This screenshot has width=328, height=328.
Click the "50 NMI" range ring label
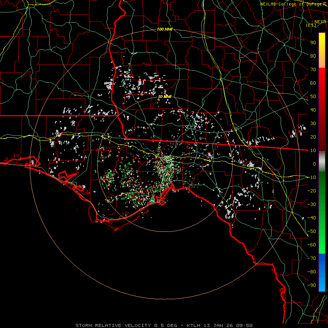[x=165, y=97]
